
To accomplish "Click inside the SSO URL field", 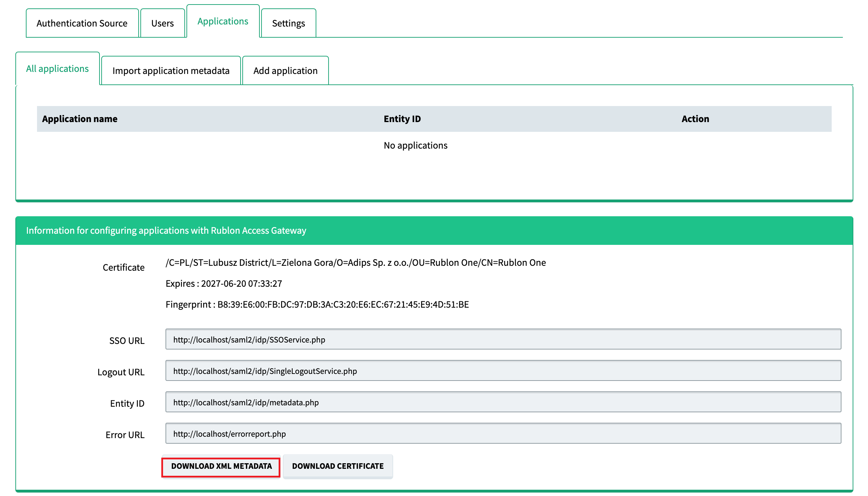I will pyautogui.click(x=503, y=339).
